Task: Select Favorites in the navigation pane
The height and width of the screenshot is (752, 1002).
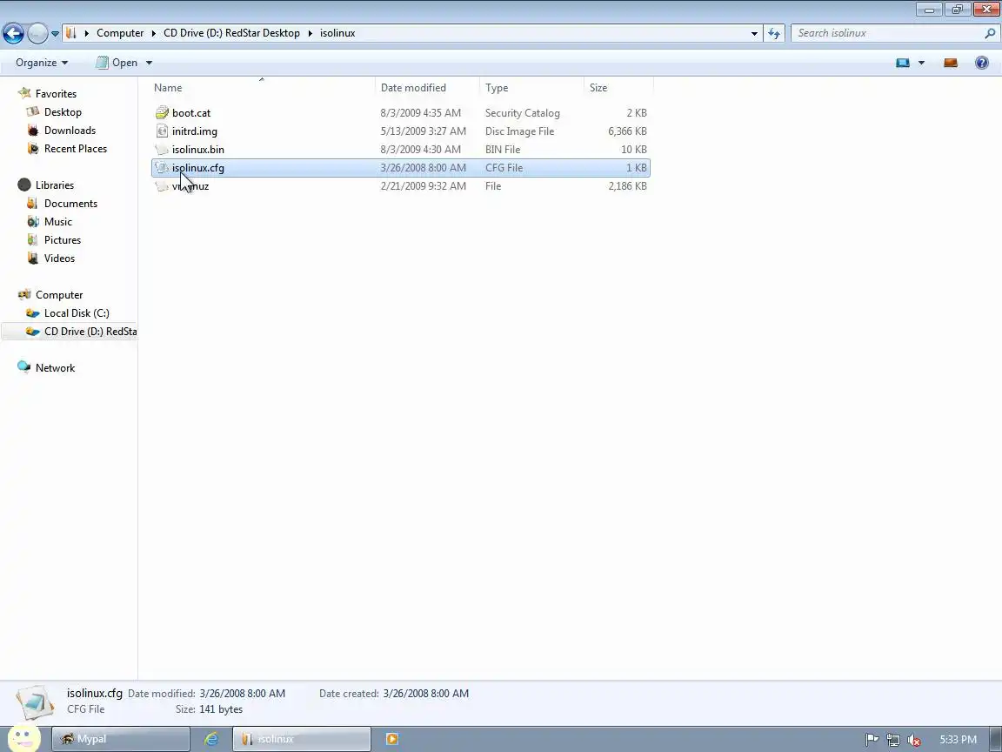Action: pyautogui.click(x=56, y=93)
